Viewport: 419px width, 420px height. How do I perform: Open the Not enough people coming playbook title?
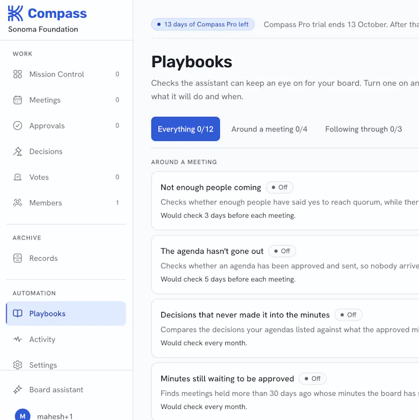tap(211, 187)
